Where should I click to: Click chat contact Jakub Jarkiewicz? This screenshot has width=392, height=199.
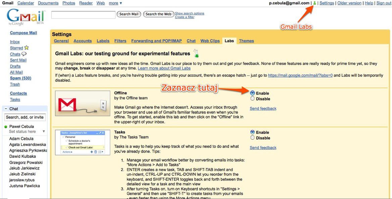24,168
